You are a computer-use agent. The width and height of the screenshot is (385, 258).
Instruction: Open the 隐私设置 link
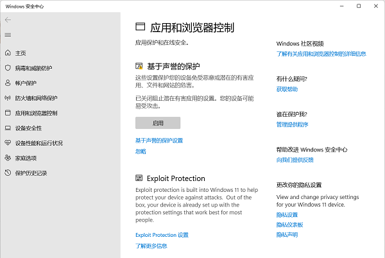(x=287, y=215)
